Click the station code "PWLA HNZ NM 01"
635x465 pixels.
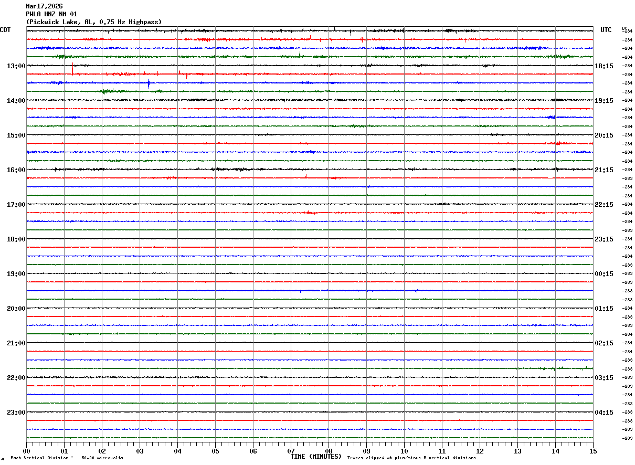pos(51,14)
